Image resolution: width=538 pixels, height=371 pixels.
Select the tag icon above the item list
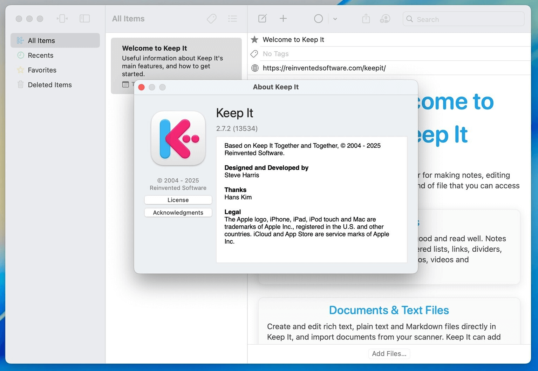click(211, 19)
